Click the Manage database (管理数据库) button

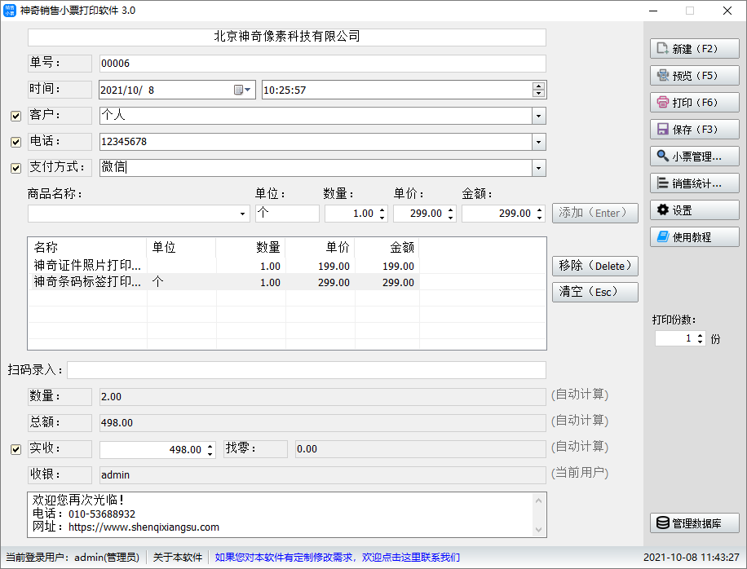(x=694, y=523)
